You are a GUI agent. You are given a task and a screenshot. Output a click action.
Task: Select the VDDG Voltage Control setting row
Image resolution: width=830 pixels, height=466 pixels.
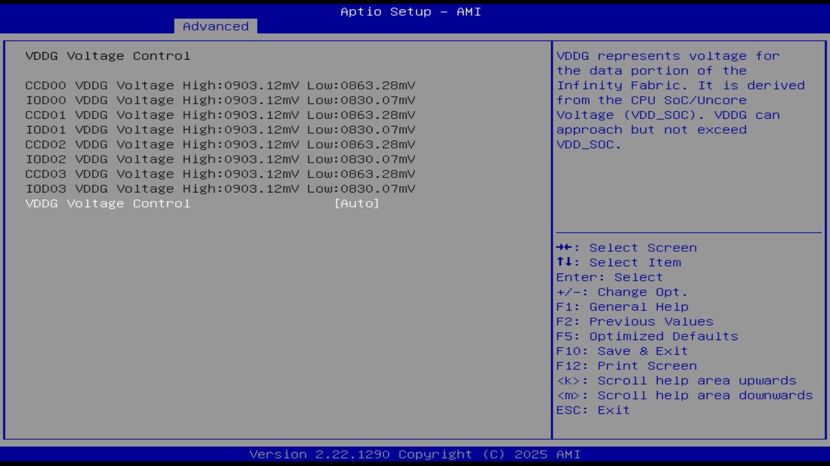pos(108,203)
